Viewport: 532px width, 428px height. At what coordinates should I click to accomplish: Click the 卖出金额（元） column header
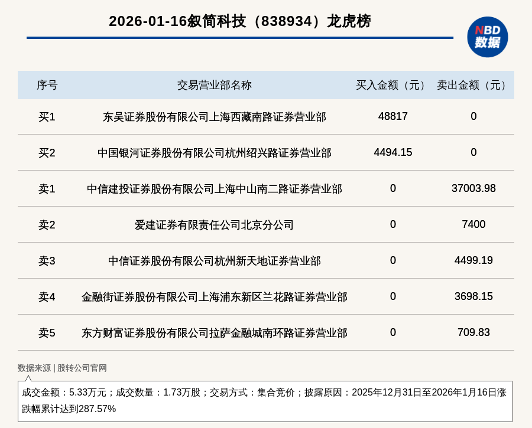click(473, 85)
